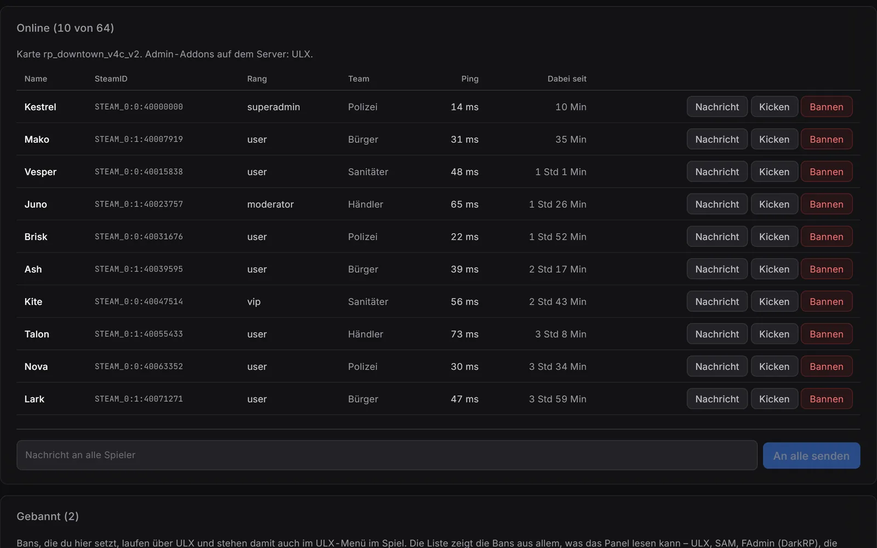Click the 'An alle senden' button
Screen dimensions: 877x548
[811, 455]
